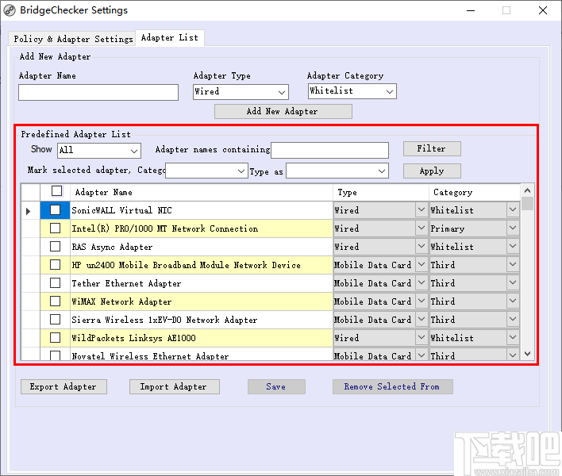
Task: Check the Tether Ethernet Adapter checkbox
Action: pyautogui.click(x=55, y=283)
